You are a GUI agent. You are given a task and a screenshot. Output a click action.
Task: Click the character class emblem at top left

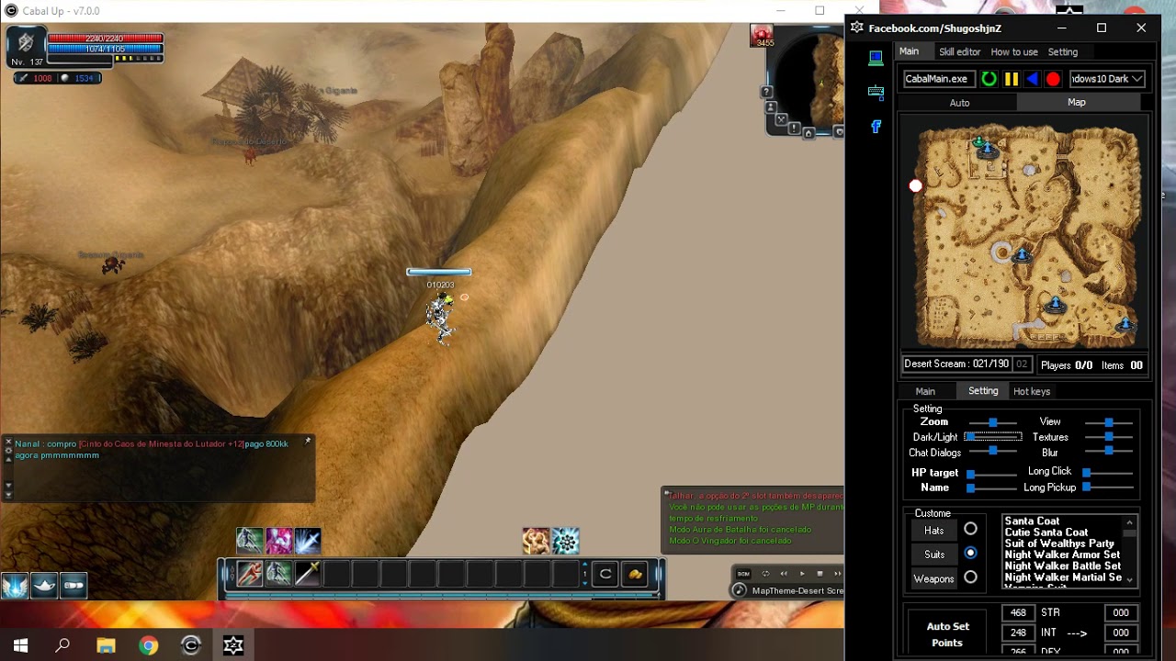pos(26,42)
